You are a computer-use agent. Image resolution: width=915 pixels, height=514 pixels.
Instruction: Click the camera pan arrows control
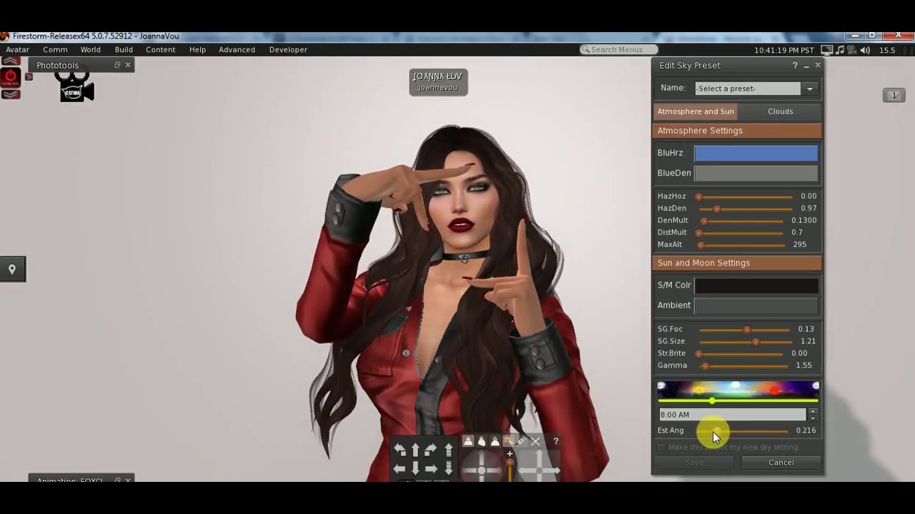538,470
